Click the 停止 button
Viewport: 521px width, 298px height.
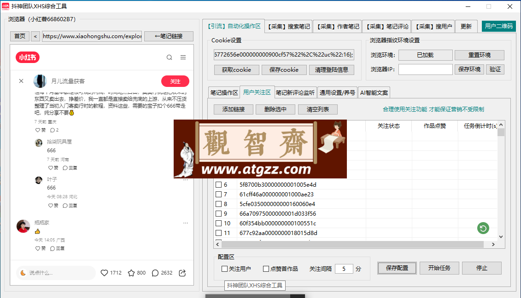click(x=482, y=268)
